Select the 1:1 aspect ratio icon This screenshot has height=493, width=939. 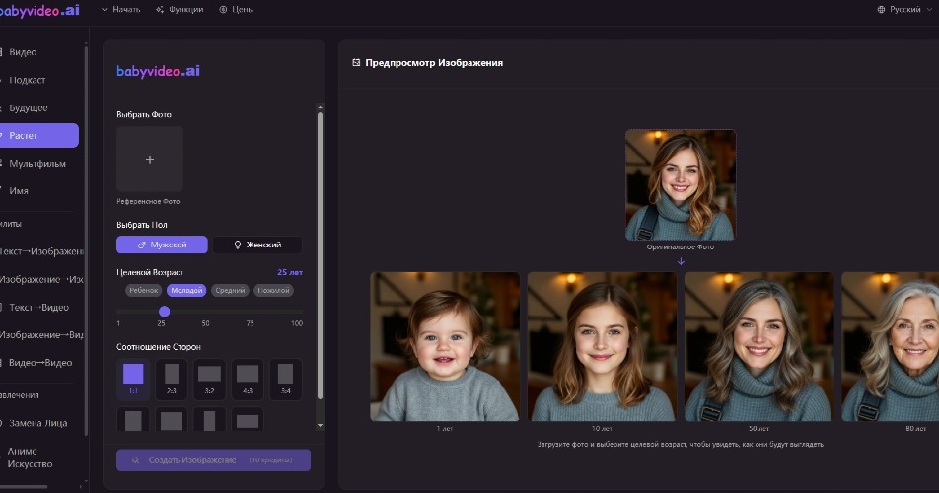coord(133,375)
